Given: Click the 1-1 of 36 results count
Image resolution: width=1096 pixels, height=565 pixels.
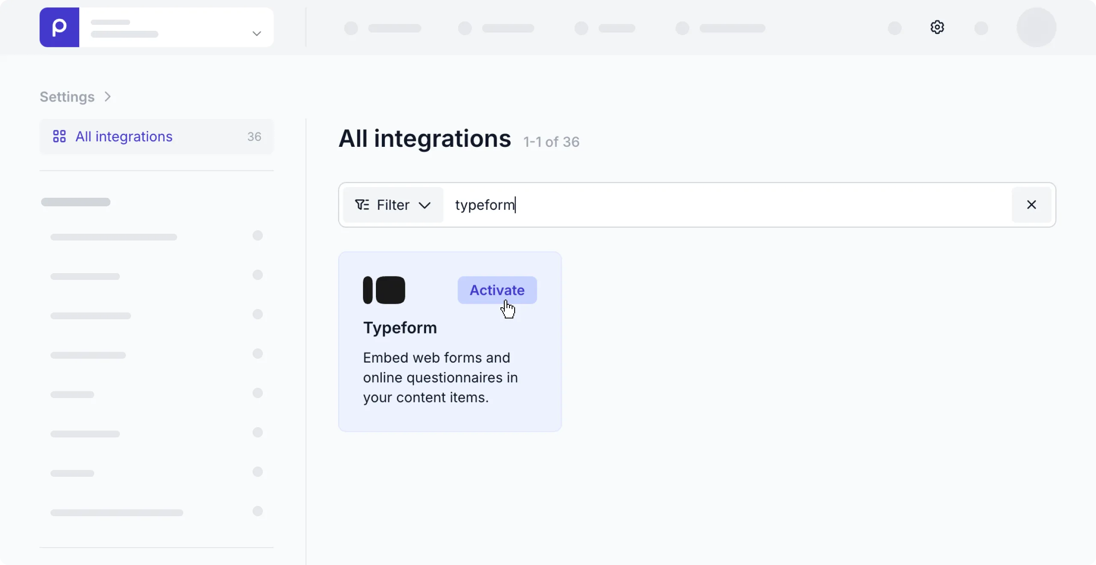Looking at the screenshot, I should [x=551, y=142].
